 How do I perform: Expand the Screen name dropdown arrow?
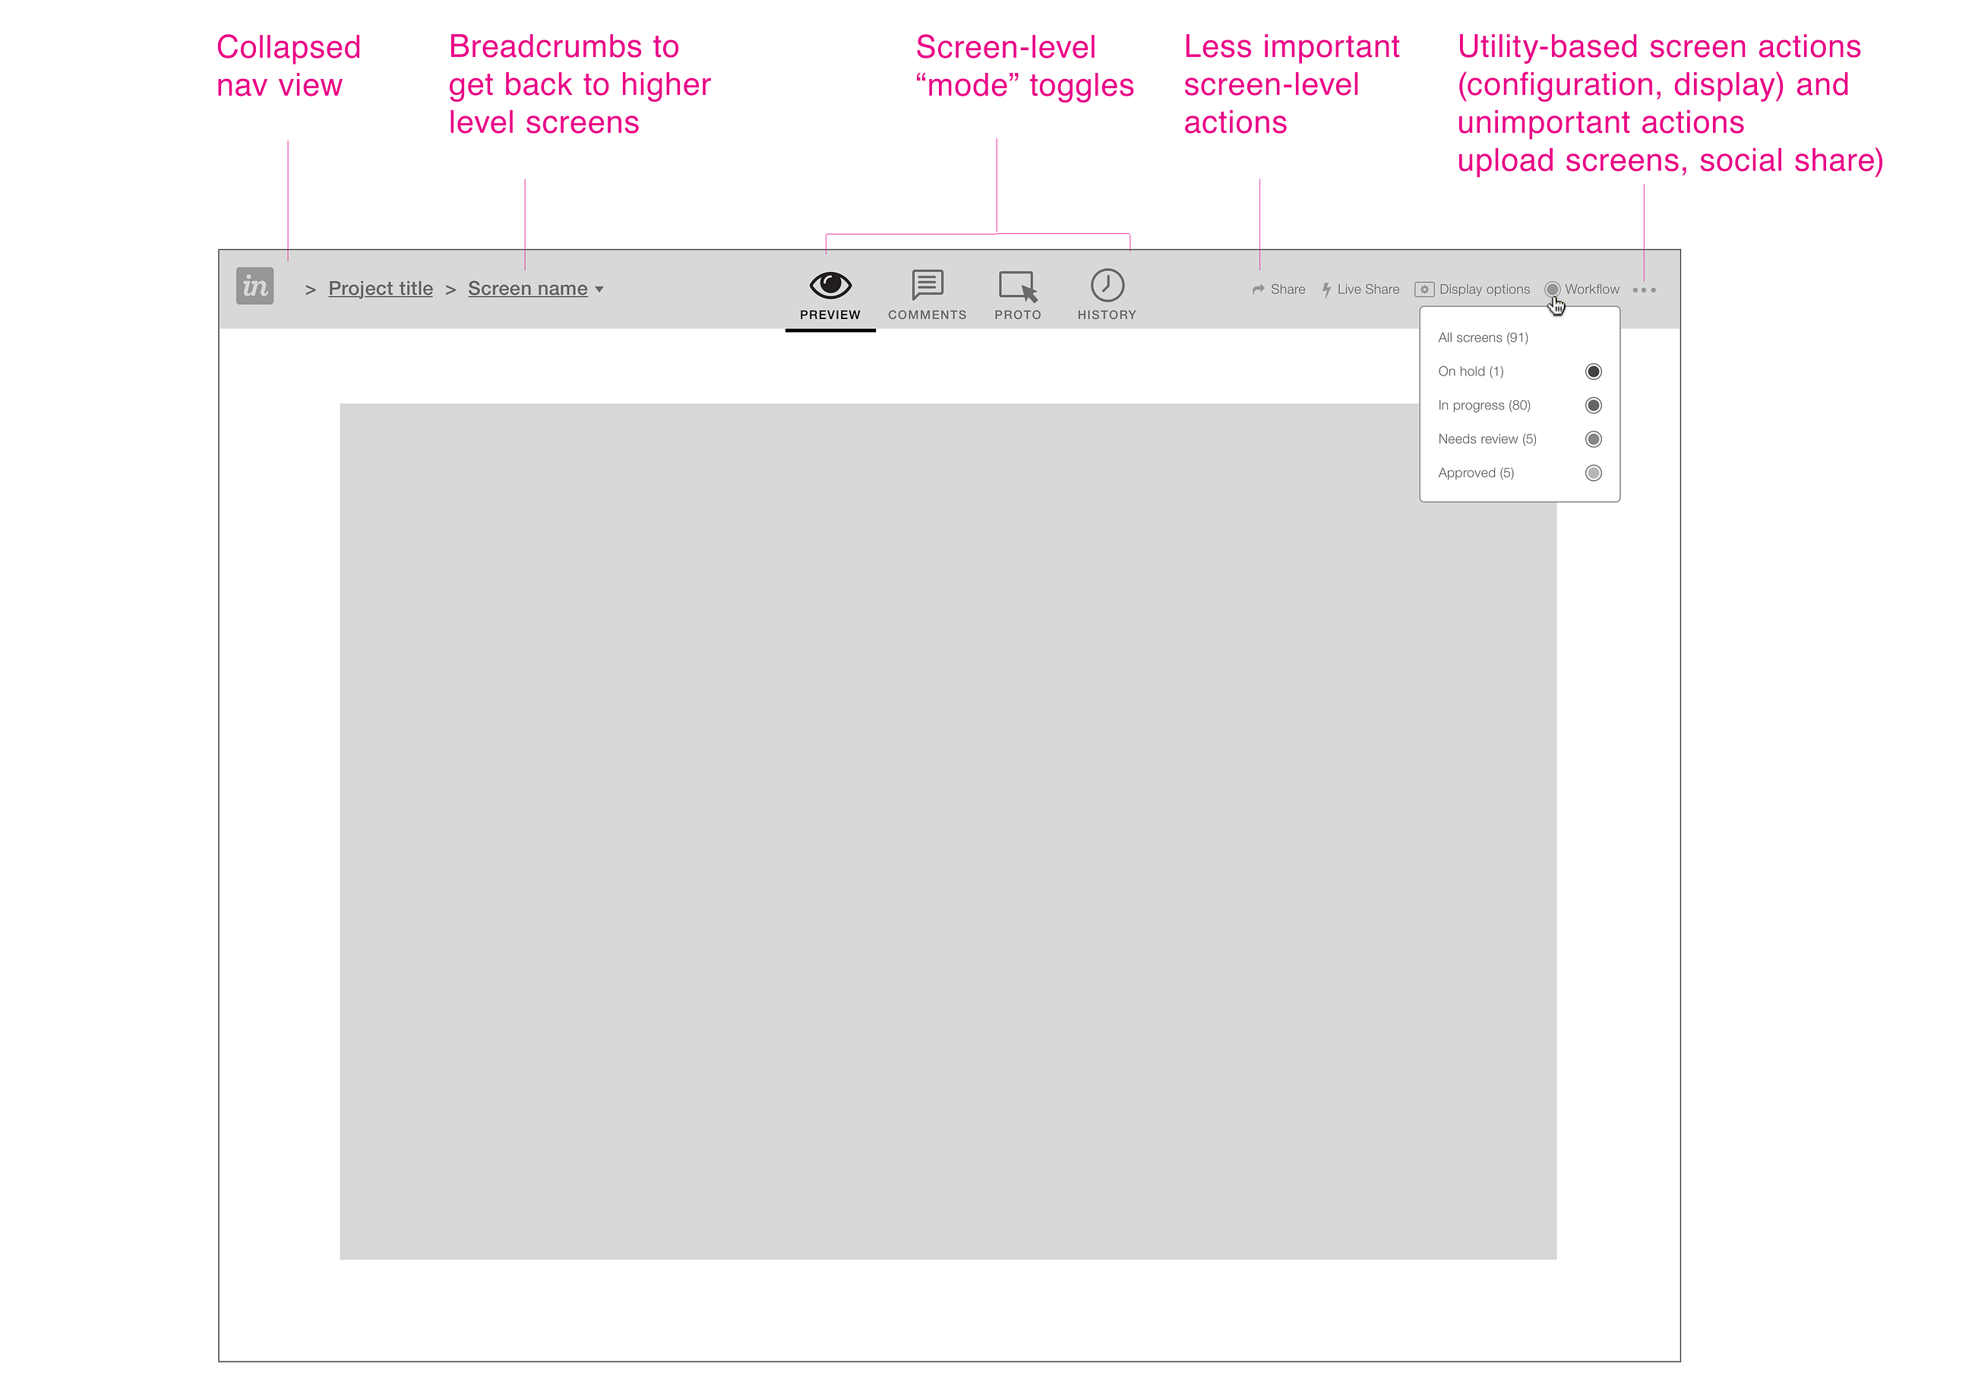click(599, 290)
